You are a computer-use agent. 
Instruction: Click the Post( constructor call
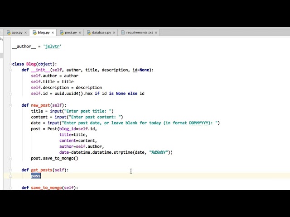(x=53, y=129)
